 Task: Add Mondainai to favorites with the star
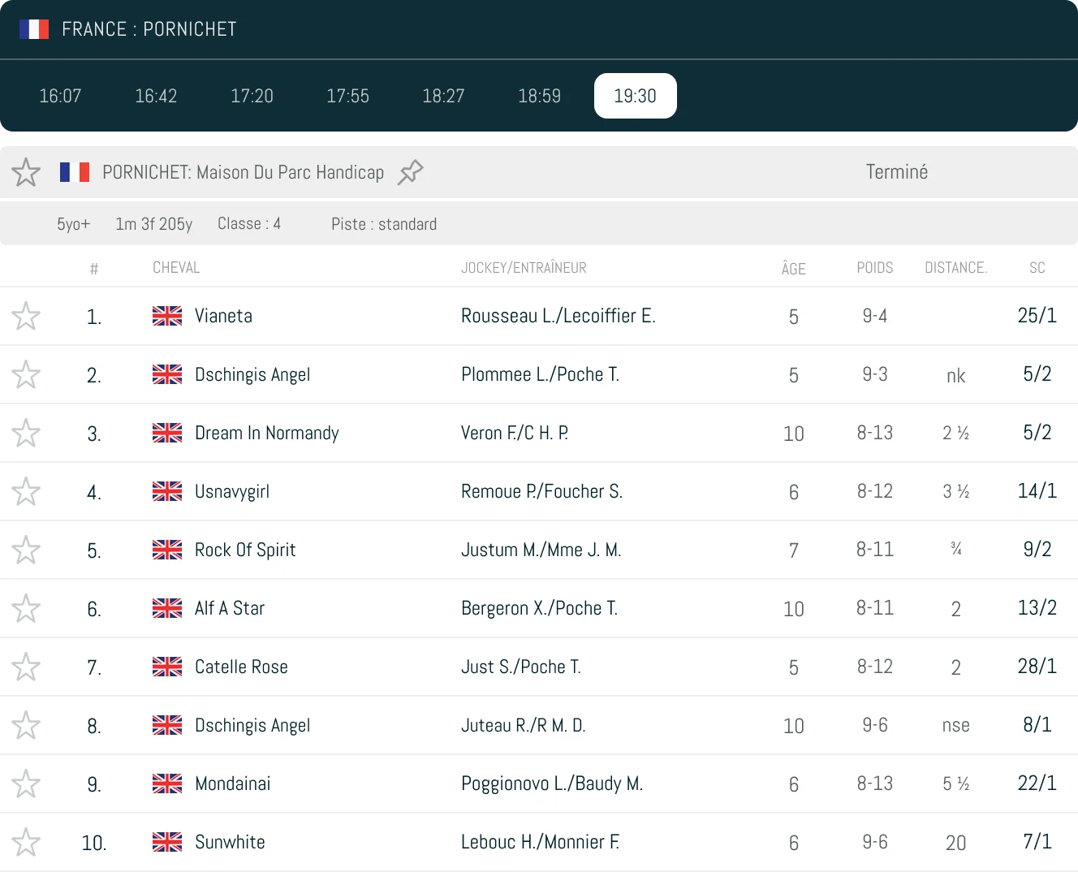(x=26, y=784)
